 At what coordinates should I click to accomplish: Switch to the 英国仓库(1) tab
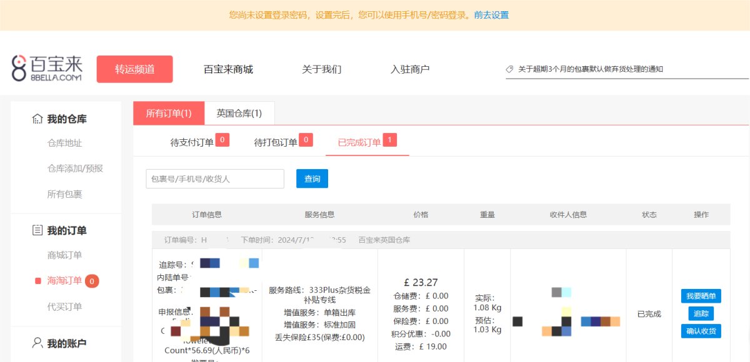(x=239, y=114)
